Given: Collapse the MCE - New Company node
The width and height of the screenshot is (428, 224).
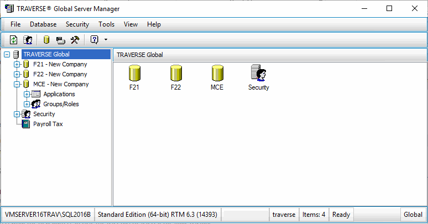Looking at the screenshot, I should tap(17, 85).
